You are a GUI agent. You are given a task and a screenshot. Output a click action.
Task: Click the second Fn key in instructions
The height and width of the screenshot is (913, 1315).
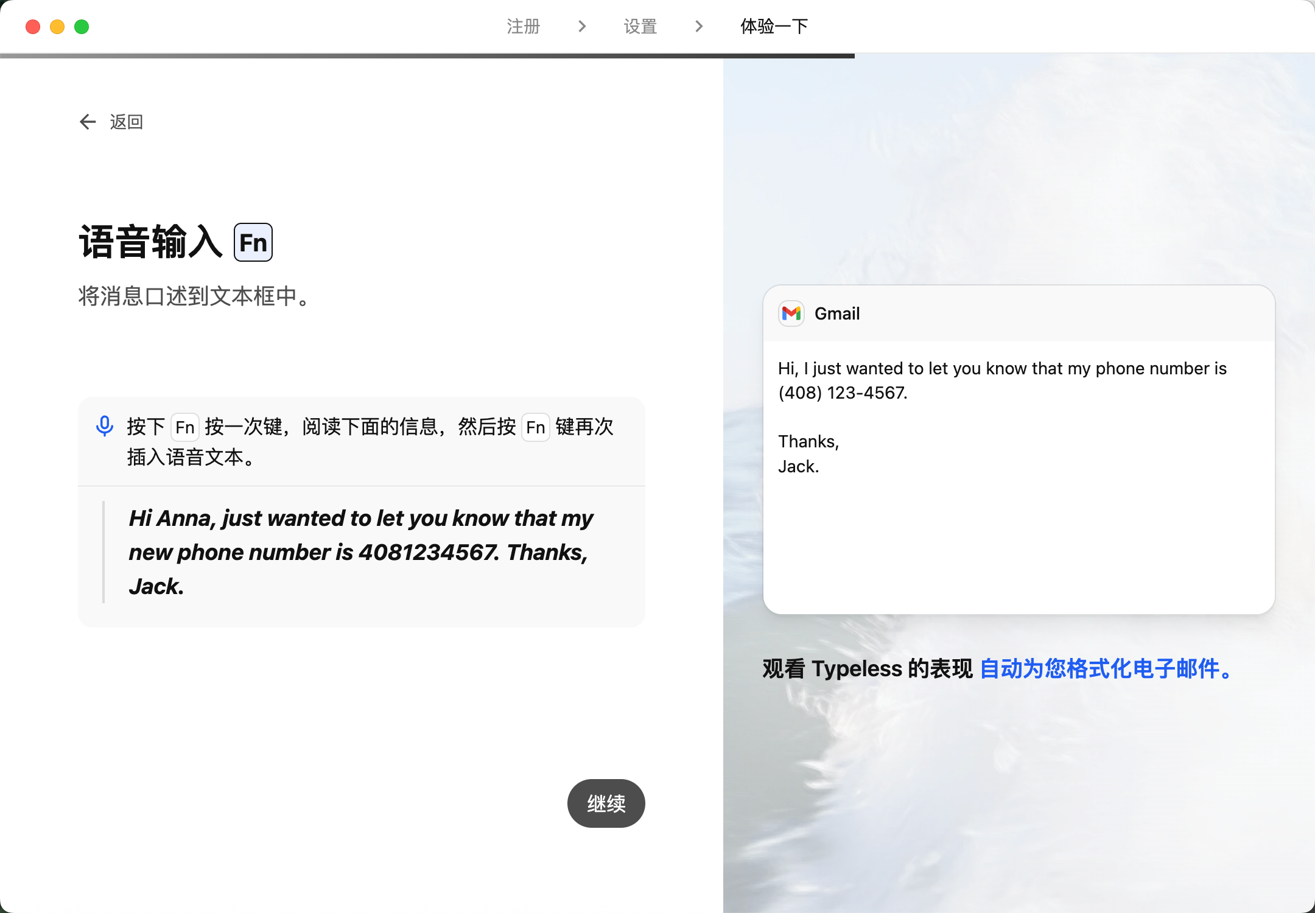(535, 427)
